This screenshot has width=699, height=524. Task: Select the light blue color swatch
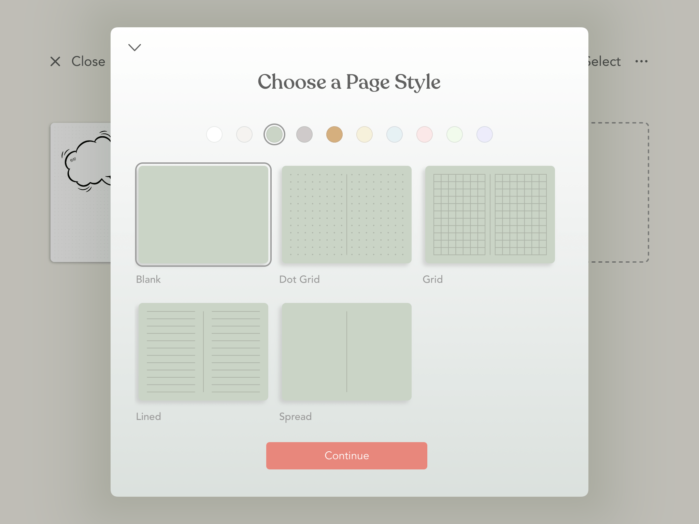click(x=395, y=134)
